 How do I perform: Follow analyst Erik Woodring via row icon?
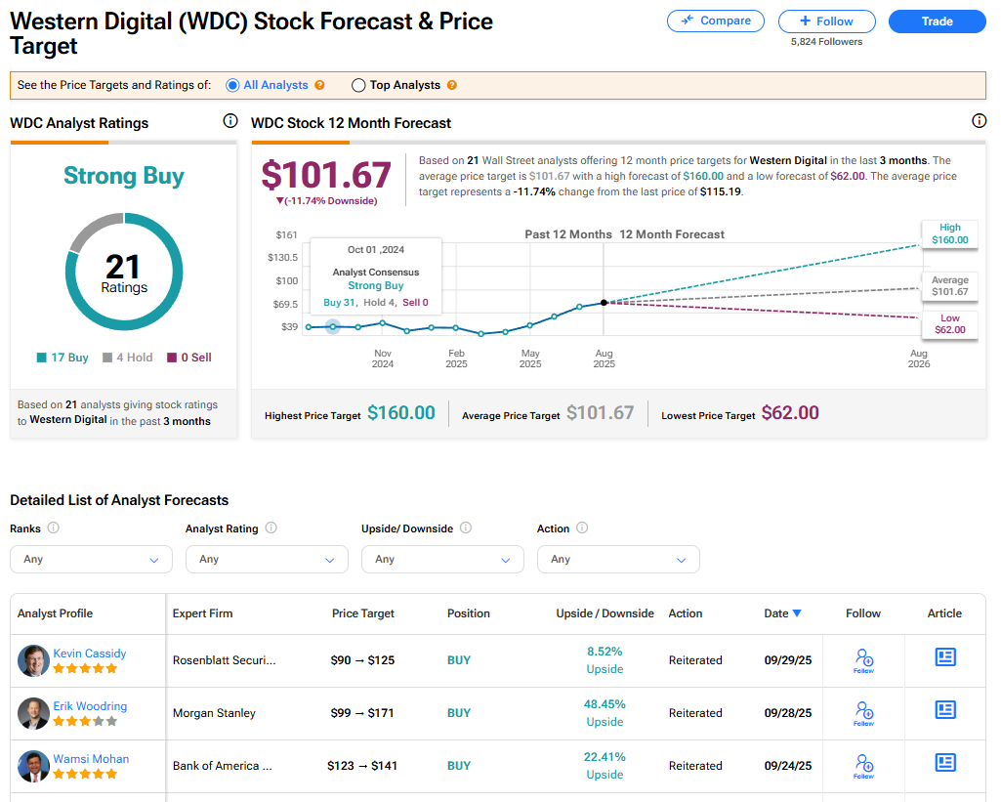click(863, 713)
